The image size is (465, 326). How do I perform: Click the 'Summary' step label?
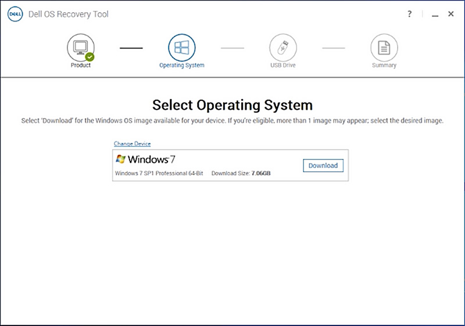pos(384,66)
